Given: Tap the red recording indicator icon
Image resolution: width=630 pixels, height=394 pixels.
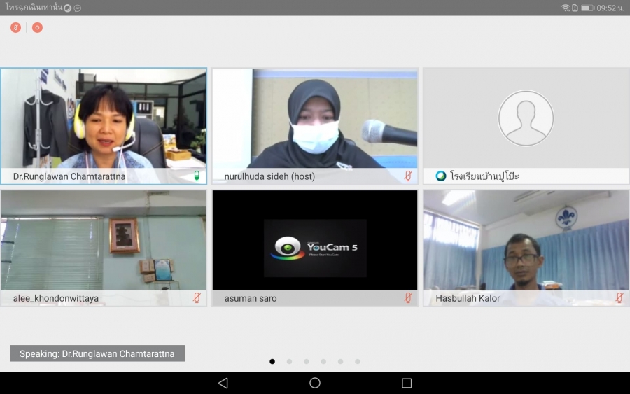Looking at the screenshot, I should pyautogui.click(x=37, y=28).
